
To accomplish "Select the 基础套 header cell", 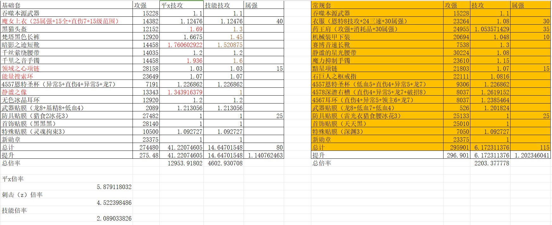I will tap(67, 5).
